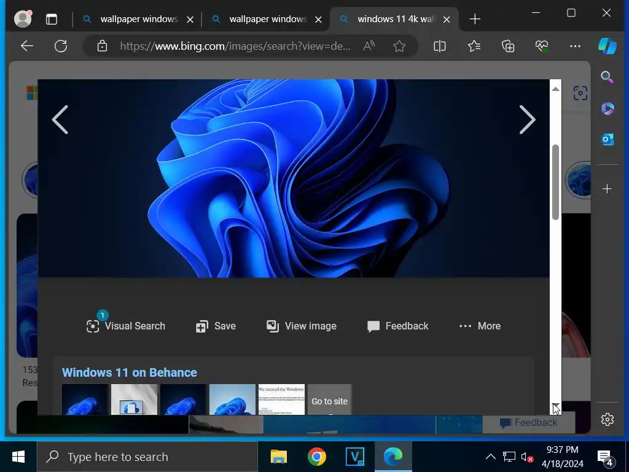
Task: Launch Google Chrome from the taskbar
Action: tap(317, 457)
